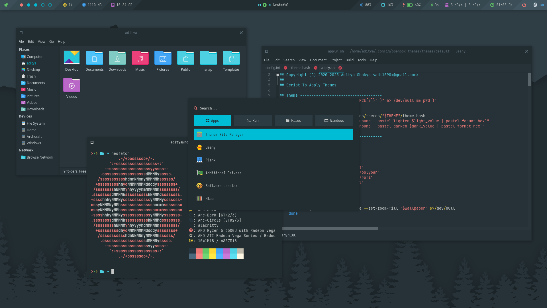Skip to the next music track

pos(270,5)
